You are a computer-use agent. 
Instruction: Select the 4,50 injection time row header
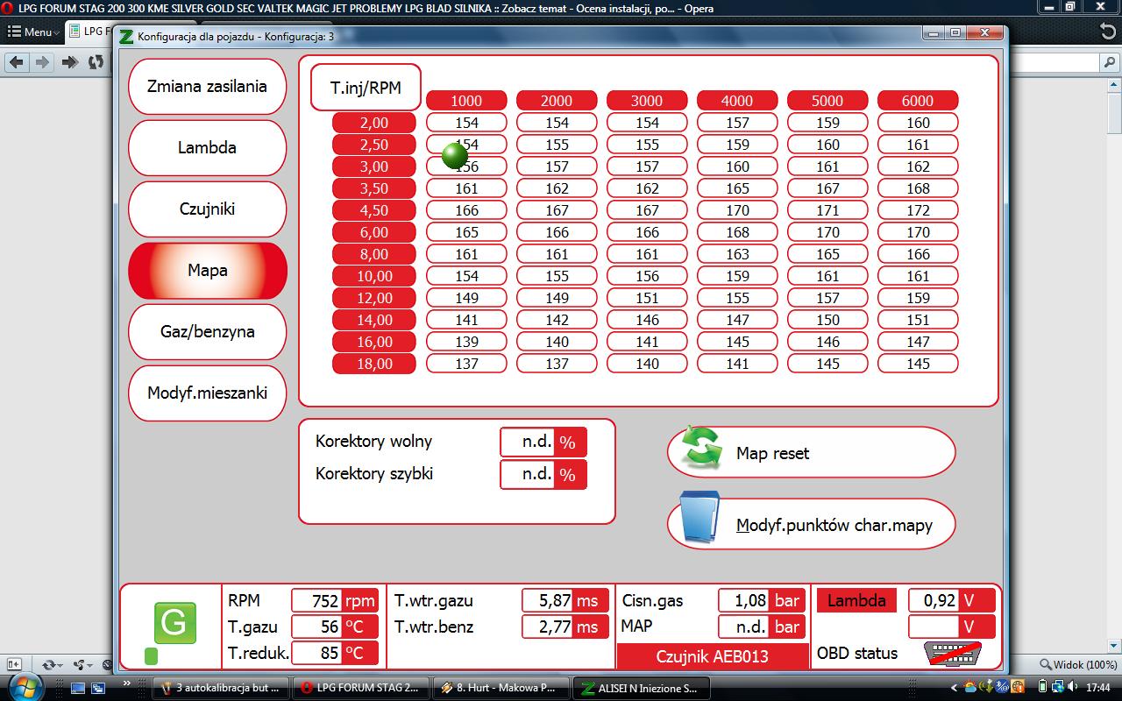373,210
